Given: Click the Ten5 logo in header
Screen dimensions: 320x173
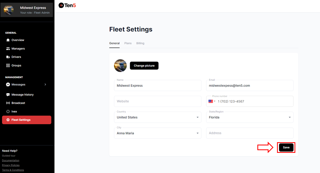Looking at the screenshot, I should coord(67,5).
